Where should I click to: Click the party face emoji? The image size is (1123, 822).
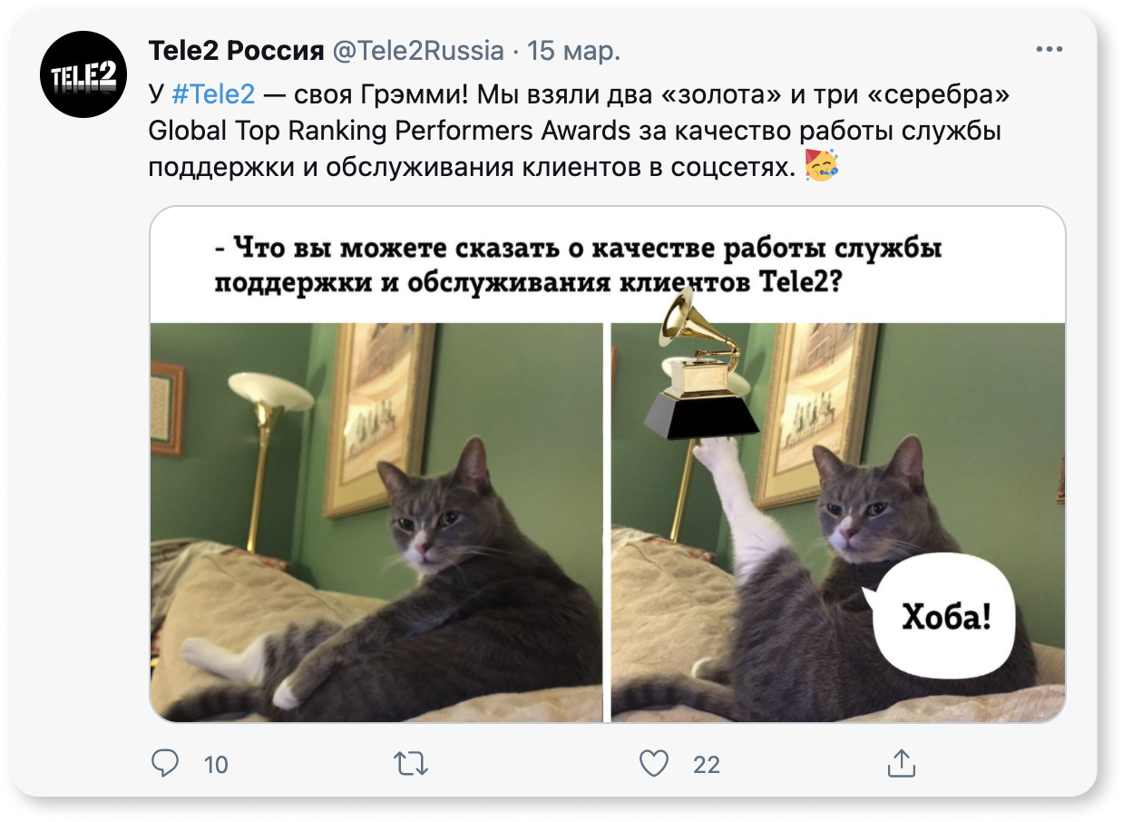pos(822,166)
